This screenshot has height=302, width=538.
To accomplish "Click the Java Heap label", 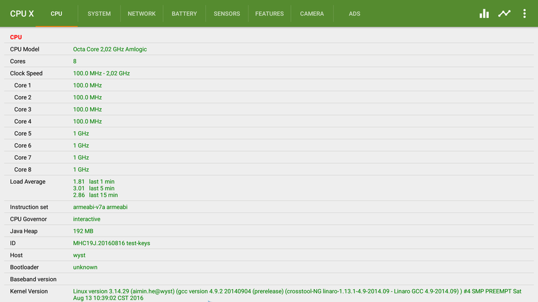I will 24,231.
